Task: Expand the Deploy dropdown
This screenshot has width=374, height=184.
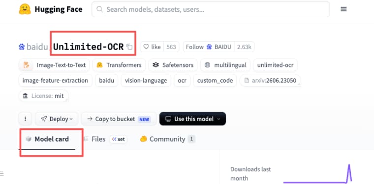Action: coord(57,119)
